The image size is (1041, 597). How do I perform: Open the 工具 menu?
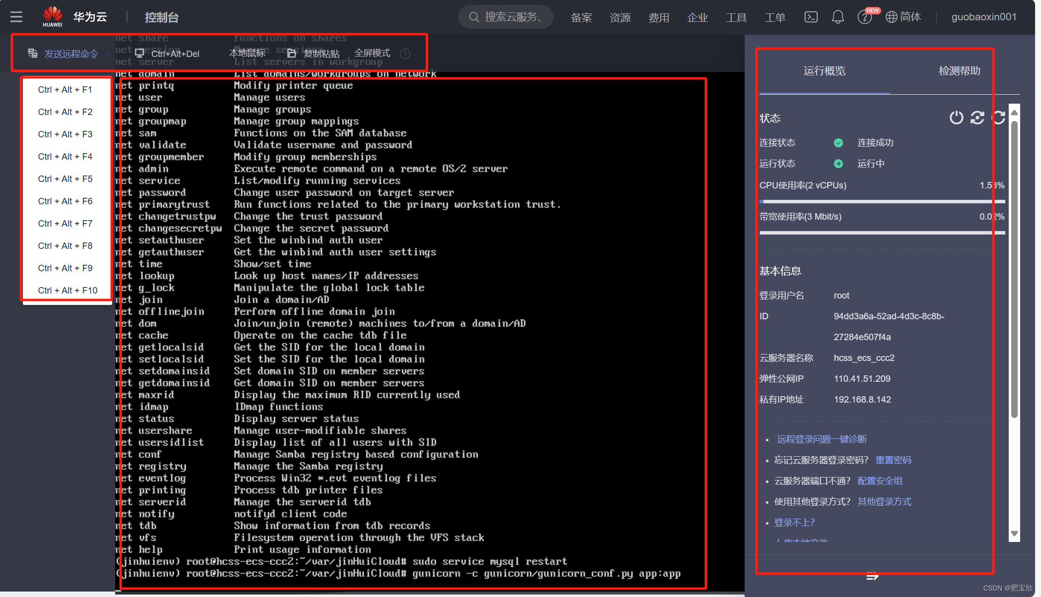(x=736, y=18)
